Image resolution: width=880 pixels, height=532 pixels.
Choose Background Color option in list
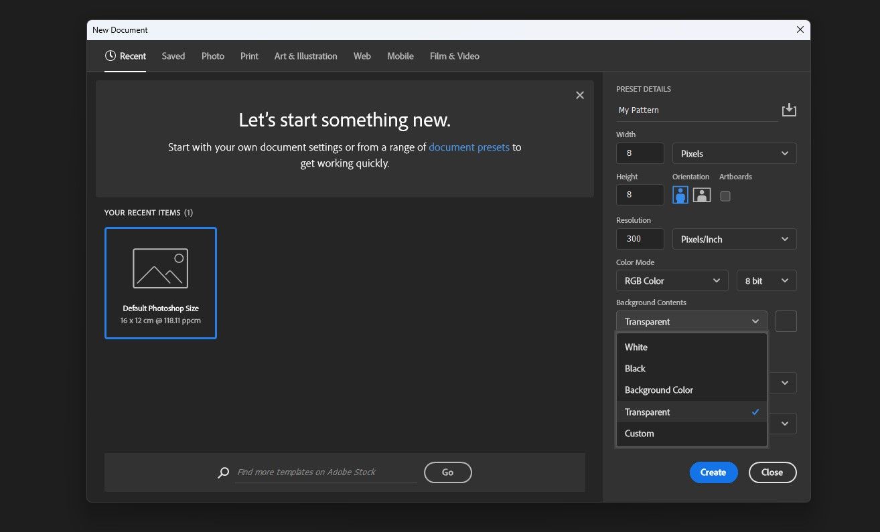tap(692, 389)
